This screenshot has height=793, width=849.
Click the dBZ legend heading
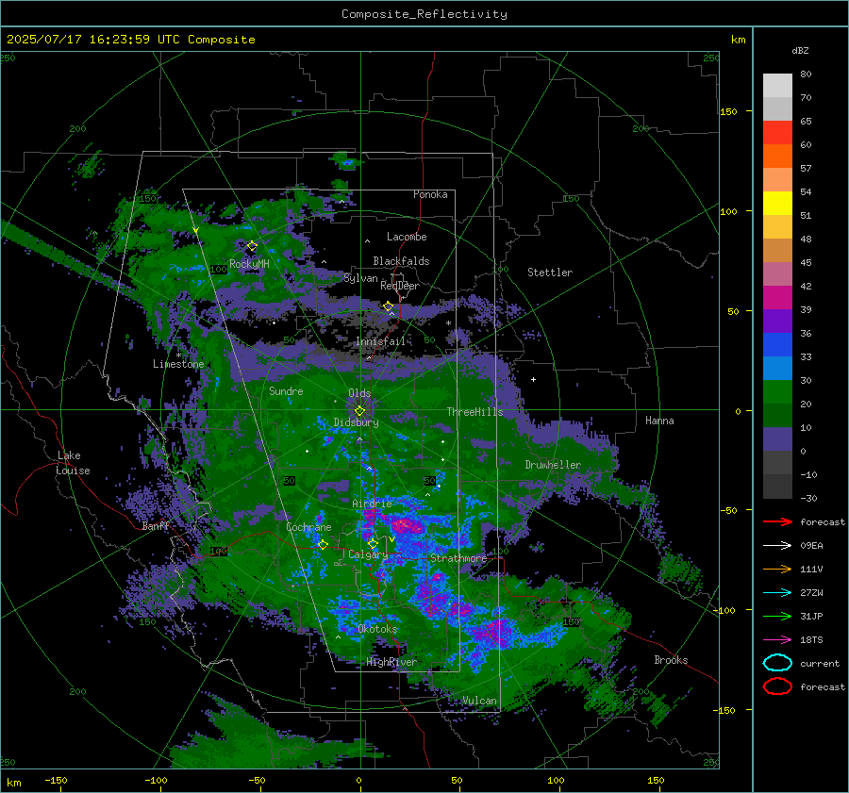click(x=800, y=50)
